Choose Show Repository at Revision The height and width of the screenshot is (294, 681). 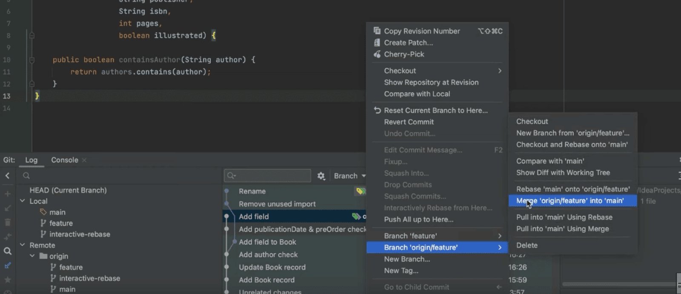pos(437,82)
